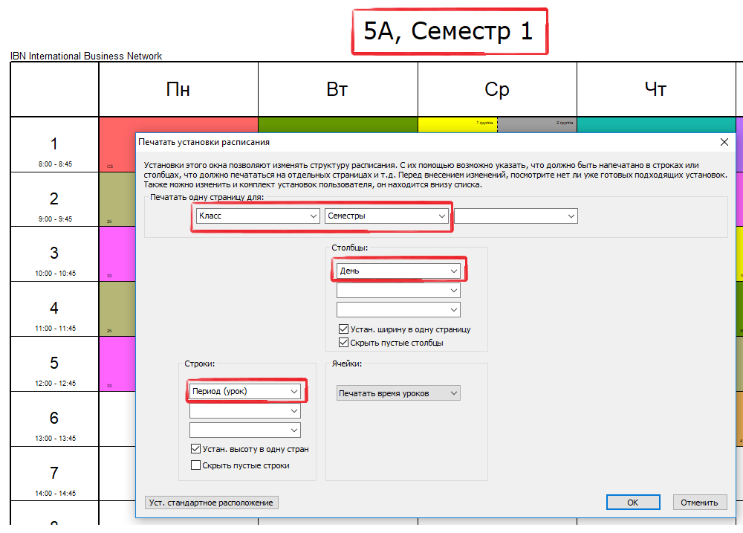Disable Устан. высоту в одну стран checkbox
The height and width of the screenshot is (533, 743).
[x=196, y=449]
